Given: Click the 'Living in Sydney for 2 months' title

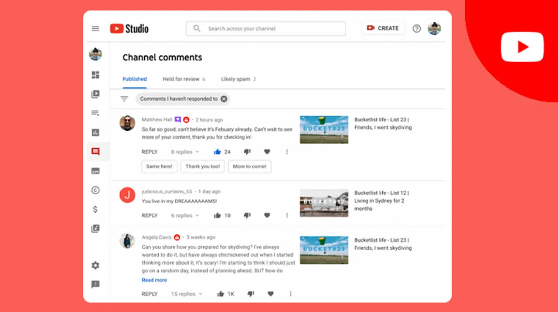Looking at the screenshot, I should click(x=381, y=200).
